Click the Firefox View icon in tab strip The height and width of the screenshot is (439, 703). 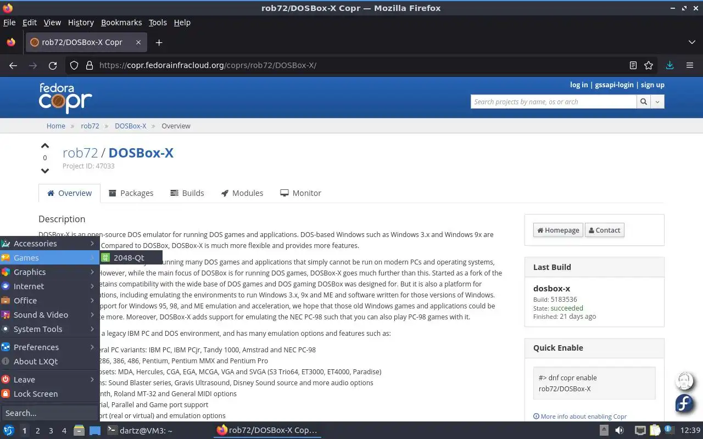click(11, 42)
